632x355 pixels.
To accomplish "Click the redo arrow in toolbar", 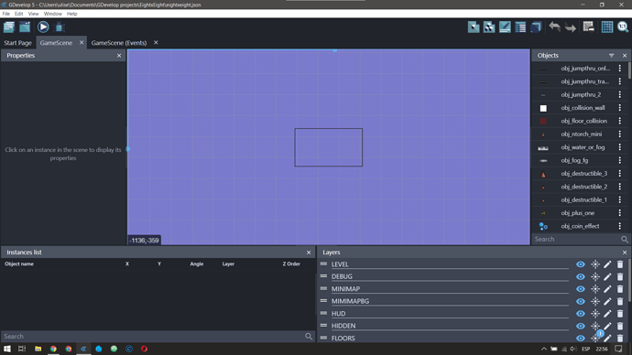I will (x=571, y=27).
